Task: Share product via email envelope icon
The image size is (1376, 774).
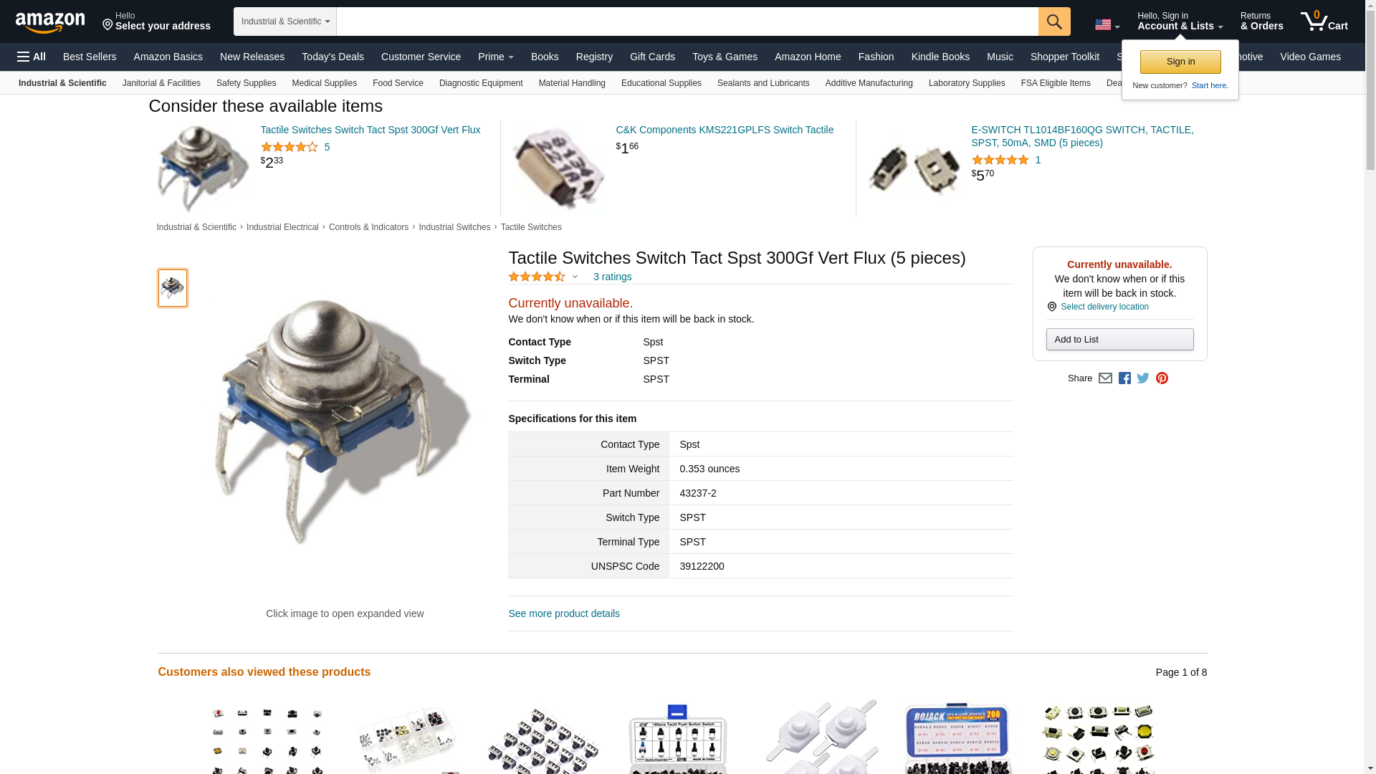Action: click(x=1105, y=378)
